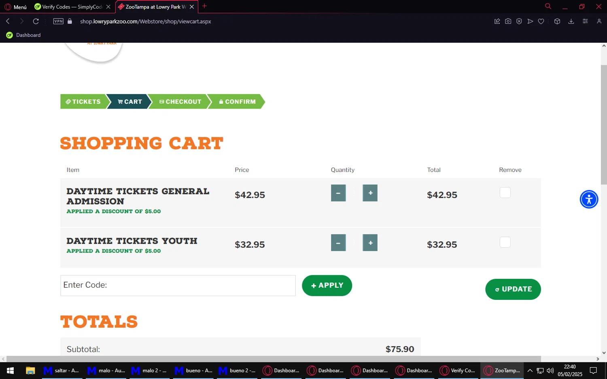The image size is (607, 379).
Task: Click the $75.90 subtotal value
Action: tap(400, 349)
